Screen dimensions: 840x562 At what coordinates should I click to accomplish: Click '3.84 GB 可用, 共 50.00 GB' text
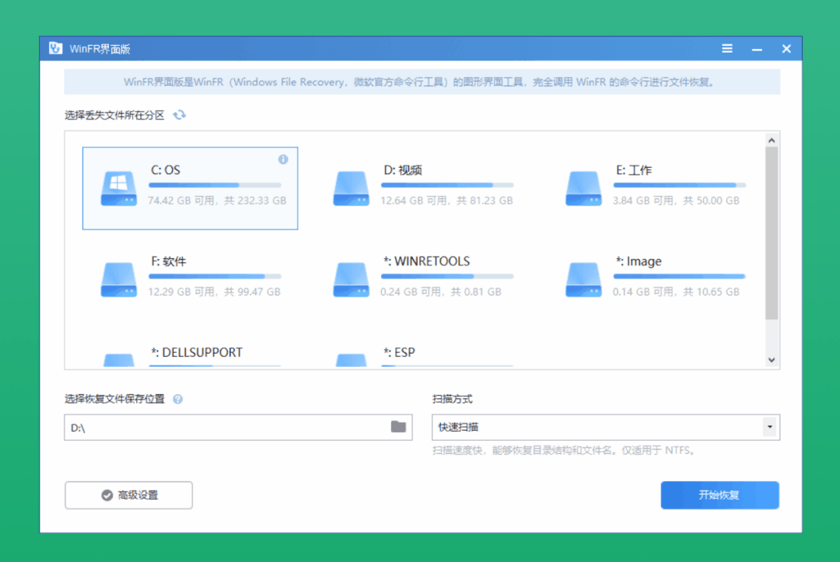(x=676, y=201)
